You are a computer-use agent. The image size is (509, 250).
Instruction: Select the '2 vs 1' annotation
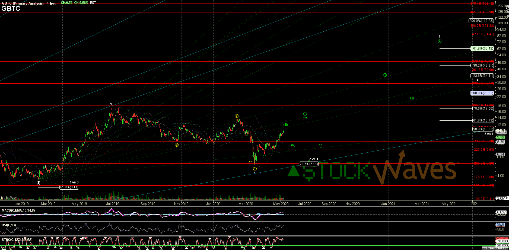coord(313,159)
